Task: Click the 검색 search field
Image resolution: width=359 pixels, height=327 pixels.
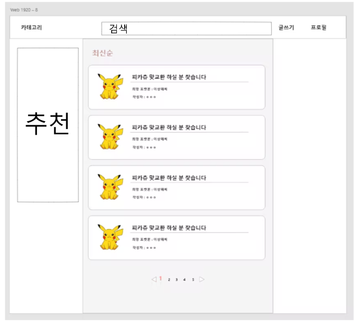Action: tap(186, 29)
